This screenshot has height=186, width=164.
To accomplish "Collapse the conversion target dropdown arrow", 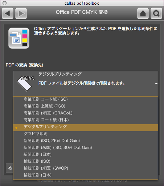I will coord(156,84).
